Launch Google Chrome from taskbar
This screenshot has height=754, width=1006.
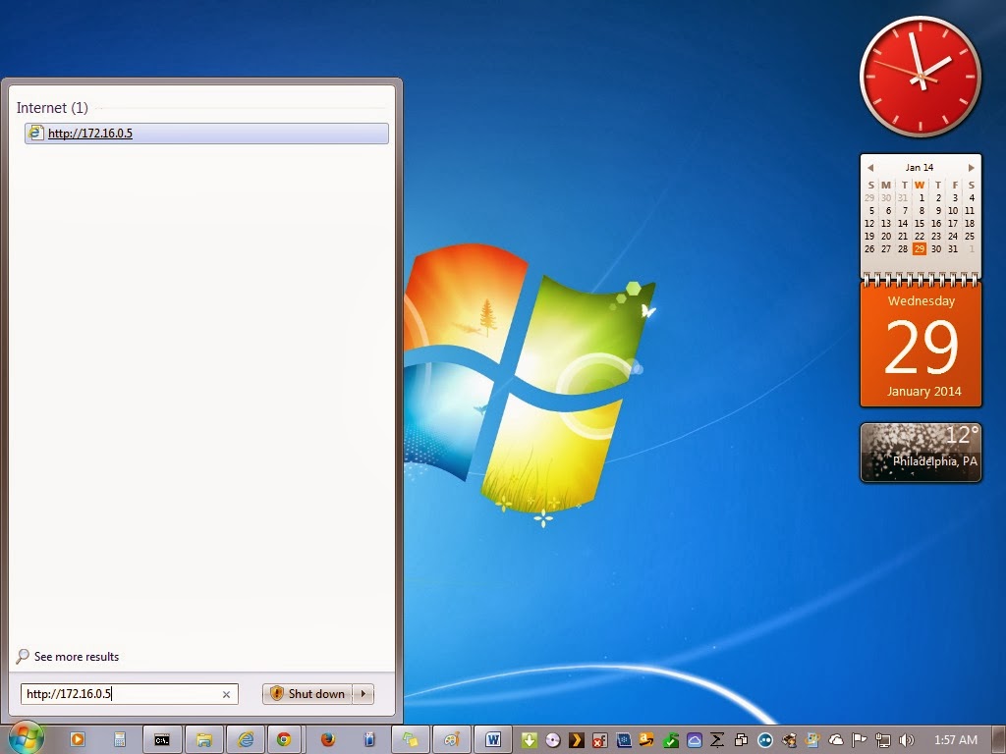point(284,740)
